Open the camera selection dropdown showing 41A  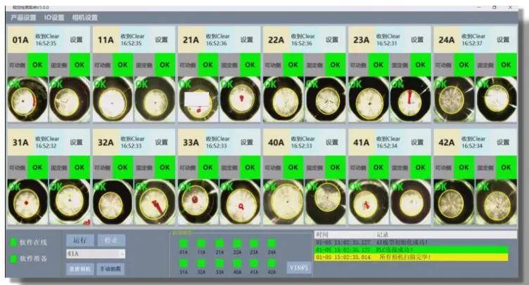(96, 253)
